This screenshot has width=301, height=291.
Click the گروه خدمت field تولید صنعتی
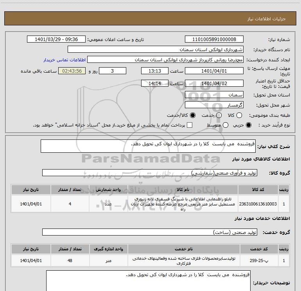pos(150,232)
